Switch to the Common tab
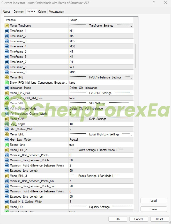Screen dimensions: 171x224 click(19, 12)
